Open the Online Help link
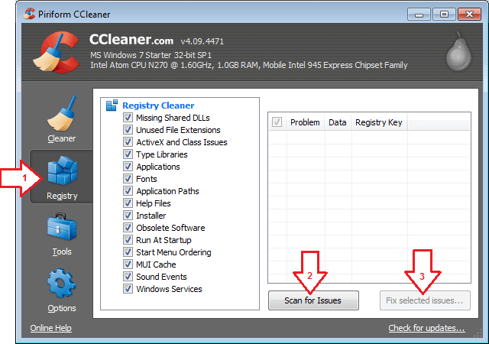Image resolution: width=489 pixels, height=344 pixels. (x=50, y=328)
